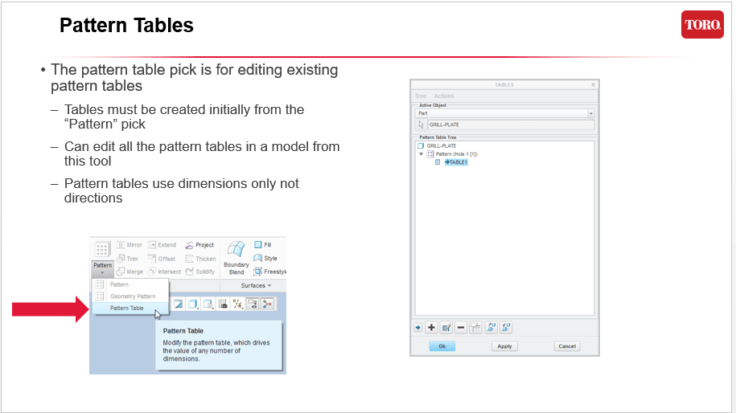Open the Tree menu in Tables dialog
736x413 pixels.
(421, 96)
